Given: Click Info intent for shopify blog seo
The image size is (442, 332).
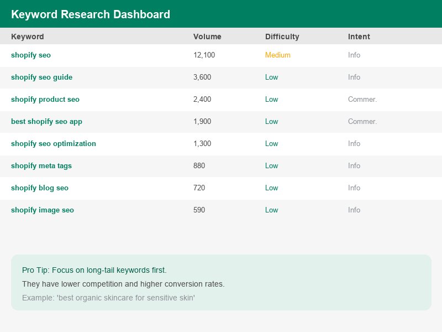Looking at the screenshot, I should [x=354, y=188].
